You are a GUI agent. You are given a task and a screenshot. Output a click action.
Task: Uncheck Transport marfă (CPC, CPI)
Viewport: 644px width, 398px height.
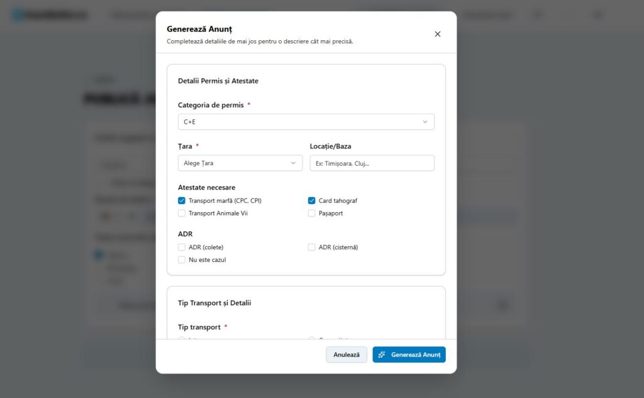(182, 201)
